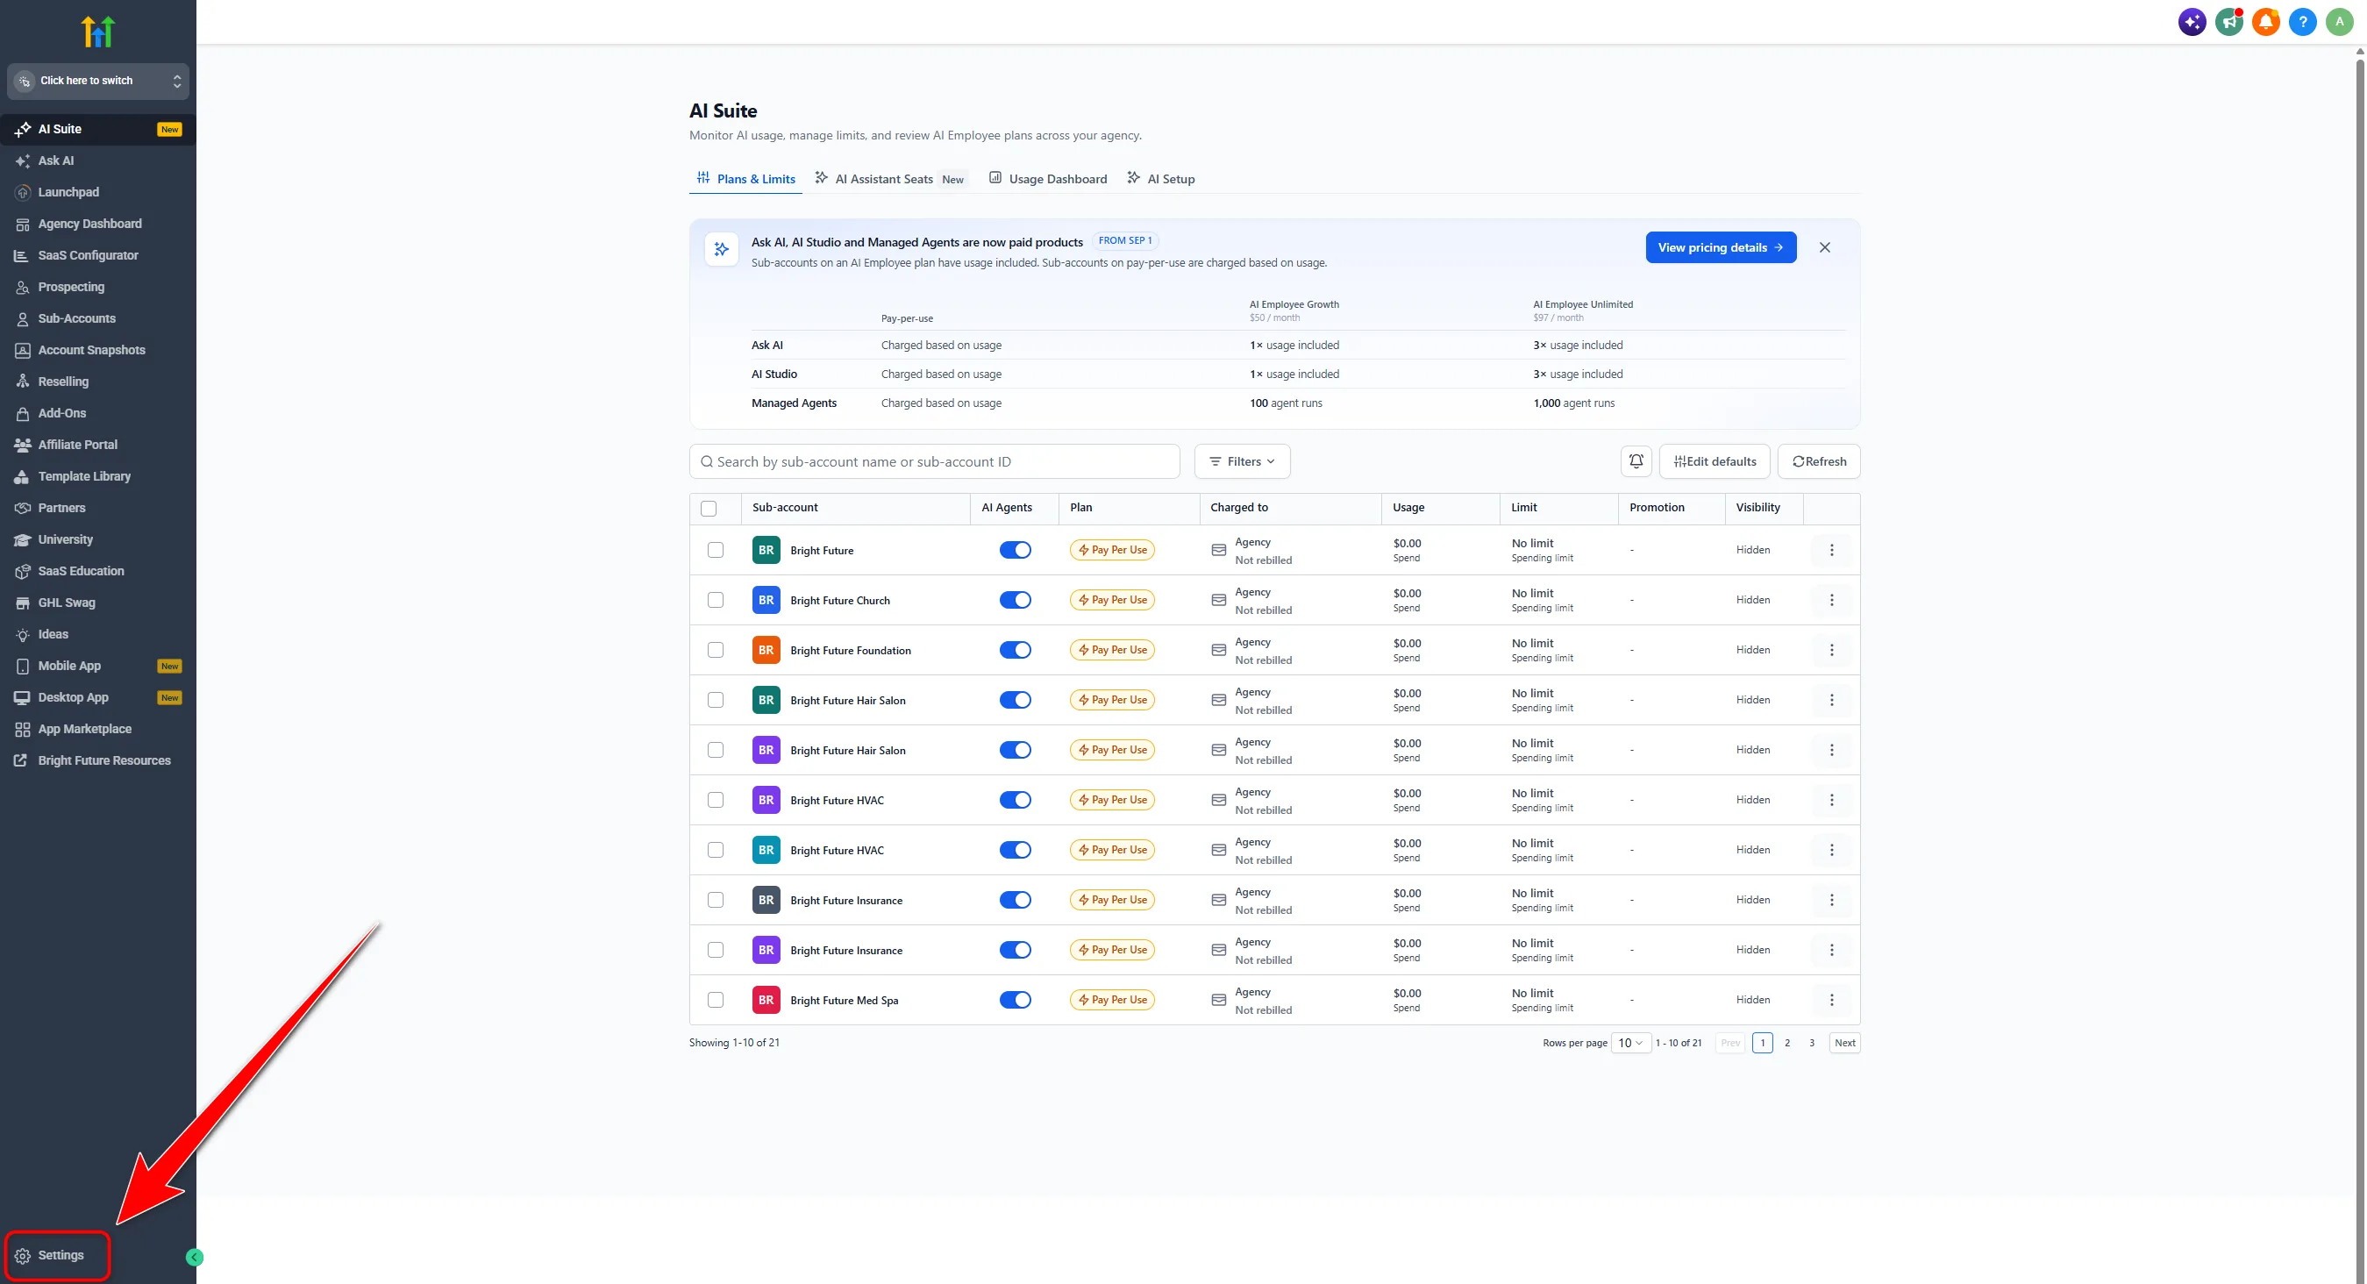Go to page 3 of results
Image resolution: width=2367 pixels, height=1284 pixels.
click(x=1811, y=1043)
